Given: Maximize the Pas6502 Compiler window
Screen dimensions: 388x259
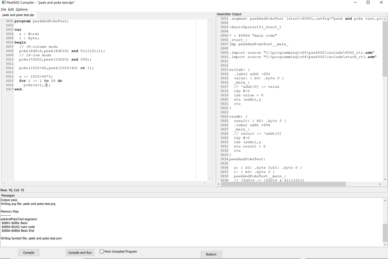Looking at the screenshot, I should pos(368,3).
